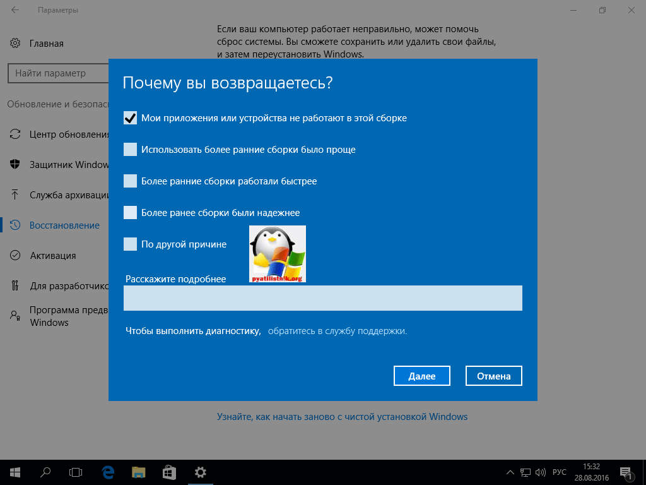The height and width of the screenshot is (485, 646).
Task: Click the Центр обновления refresh icon
Action: (x=15, y=134)
